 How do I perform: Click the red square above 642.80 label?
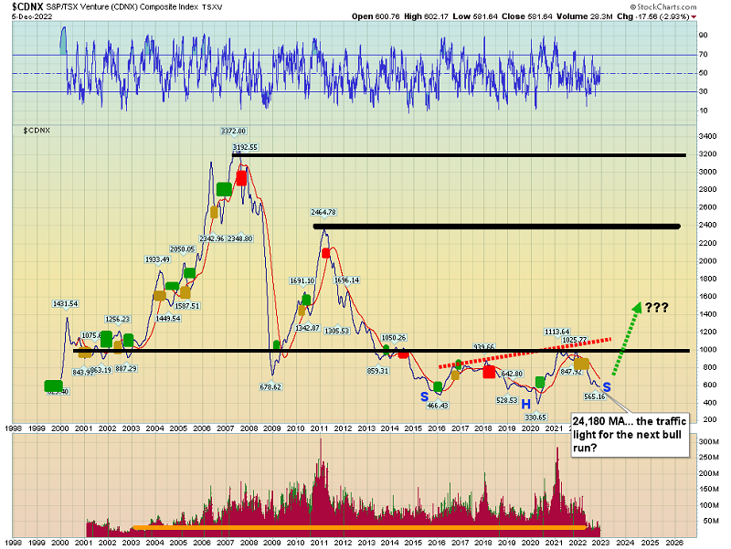pos(489,372)
